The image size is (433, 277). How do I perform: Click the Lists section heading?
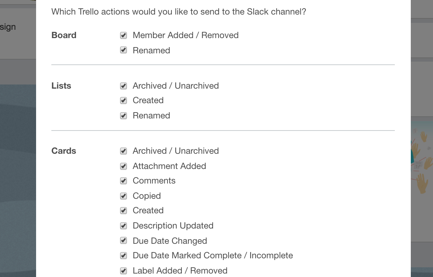click(61, 86)
